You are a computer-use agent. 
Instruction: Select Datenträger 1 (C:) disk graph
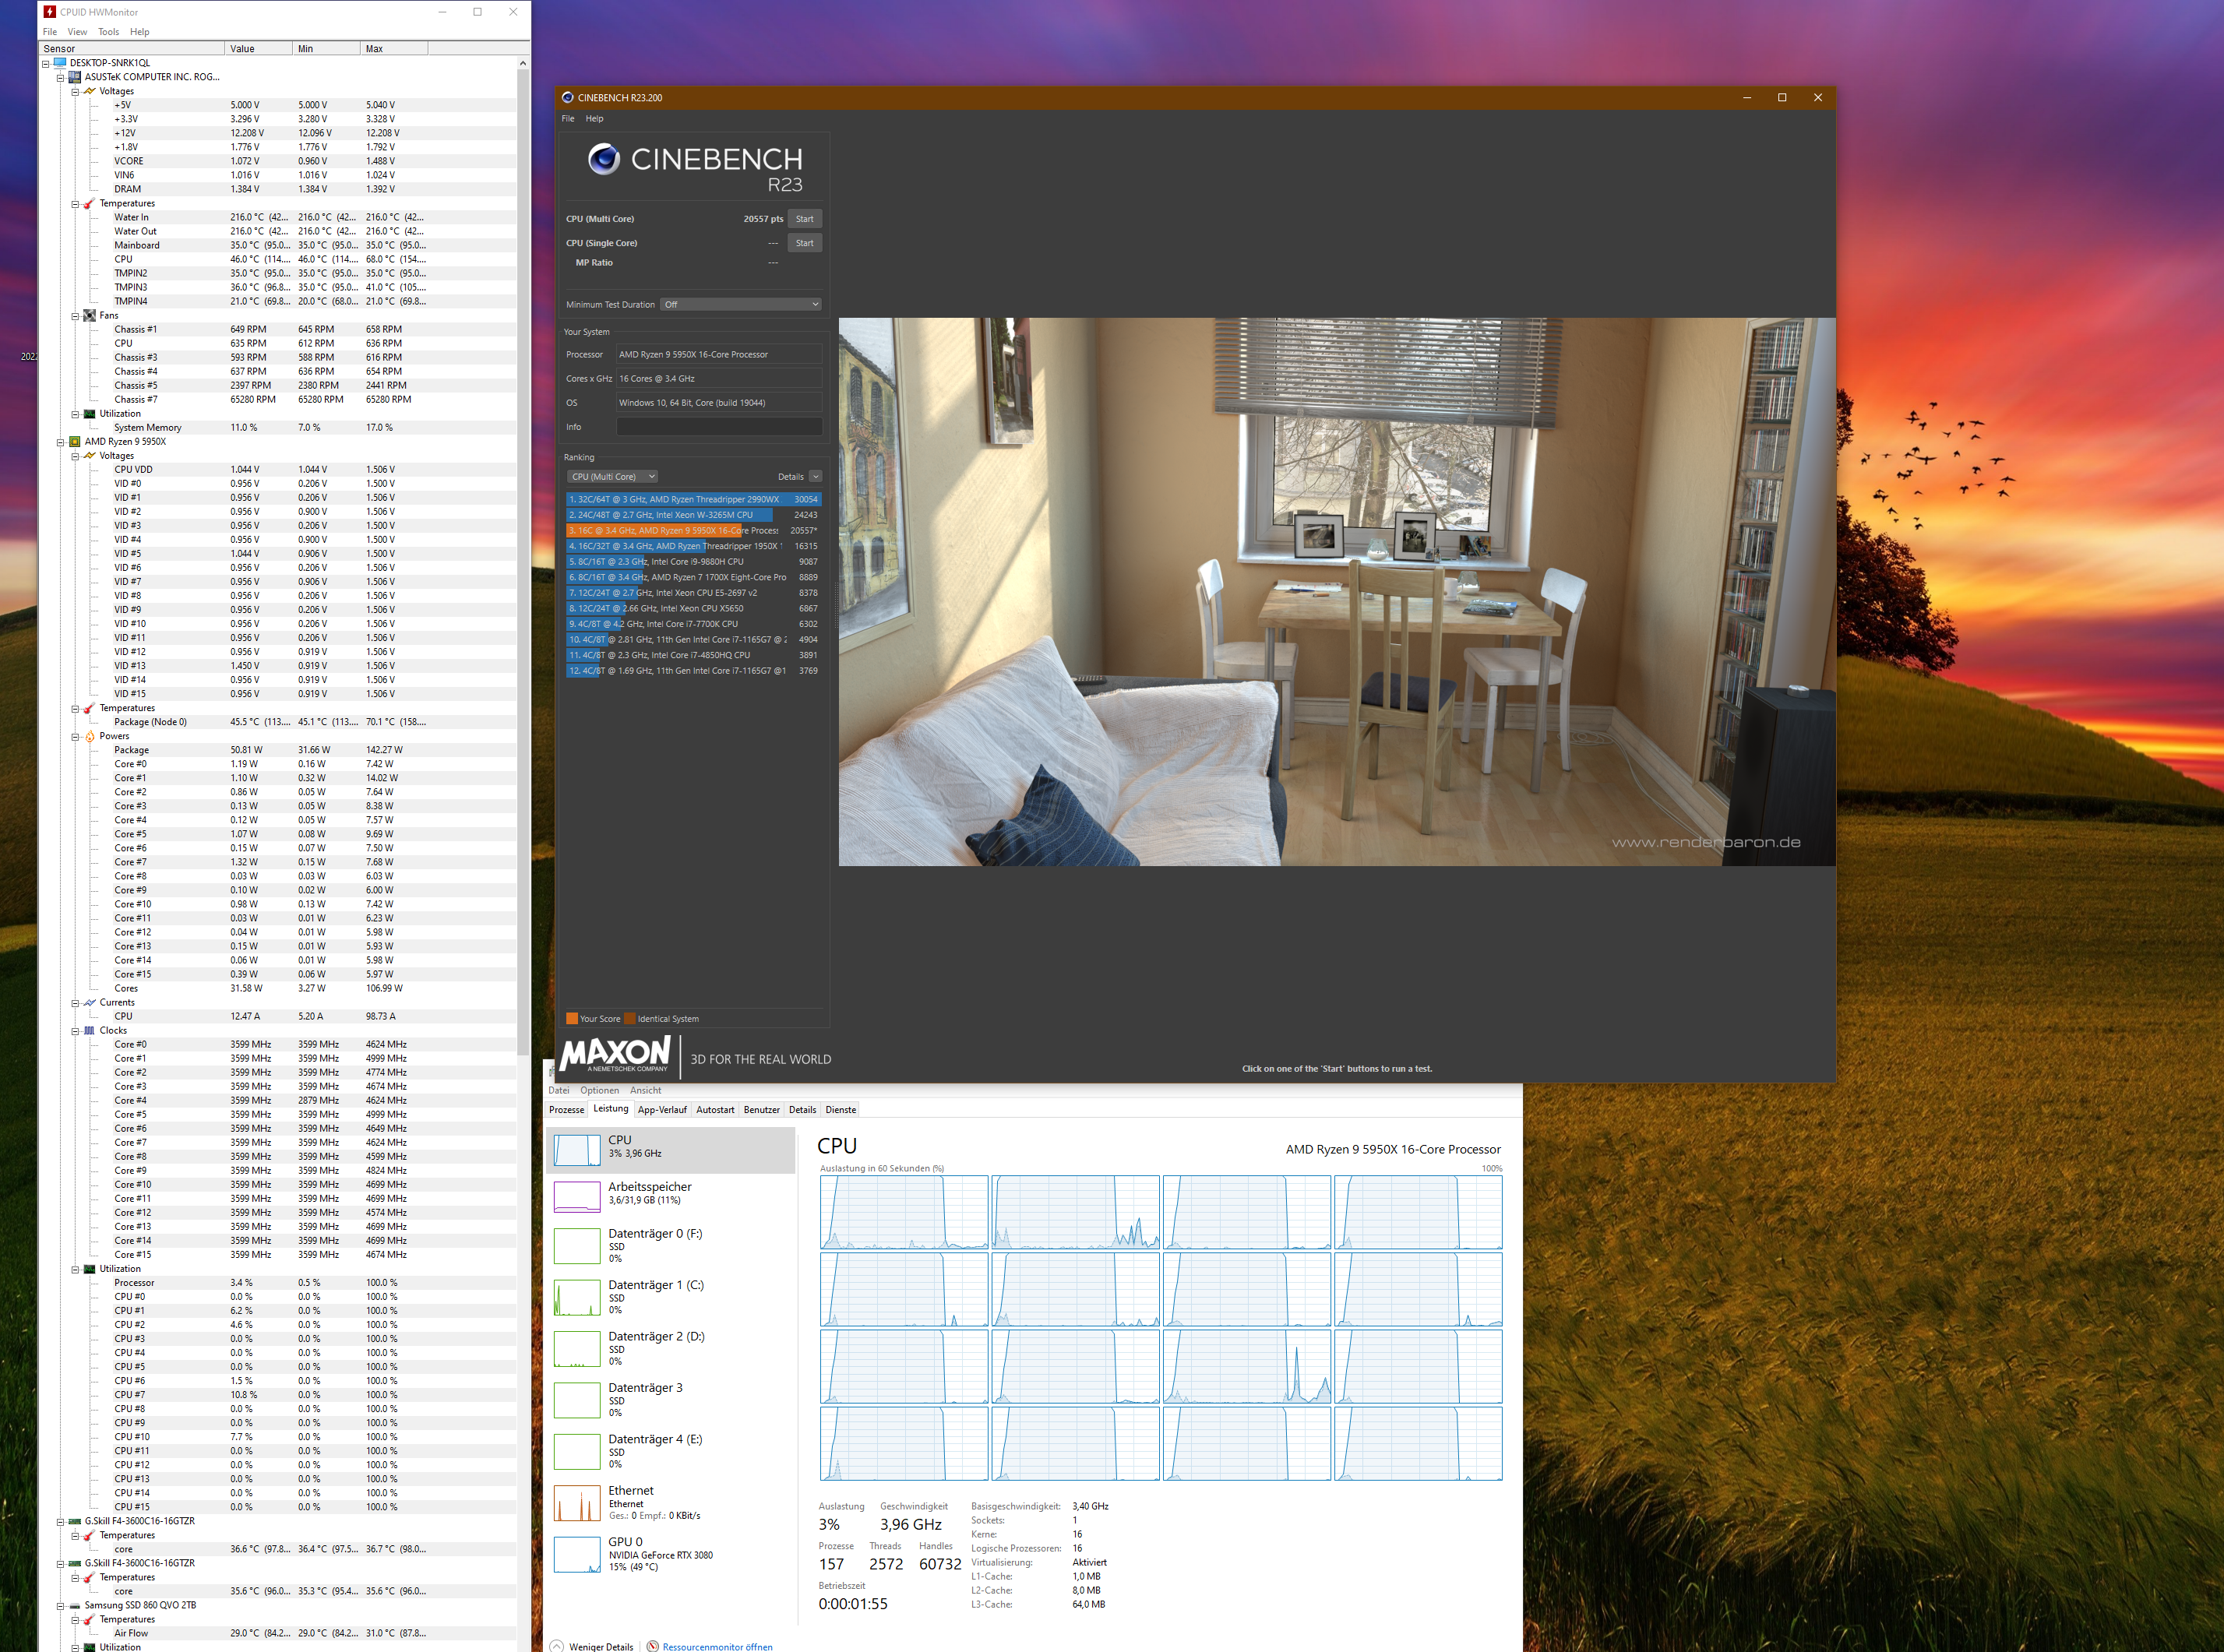(x=577, y=1297)
